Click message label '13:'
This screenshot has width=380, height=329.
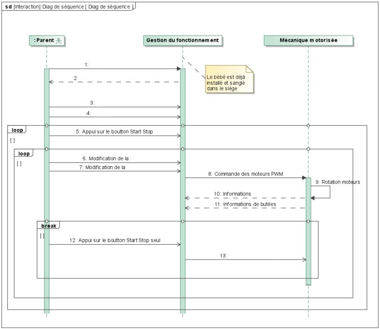223,256
